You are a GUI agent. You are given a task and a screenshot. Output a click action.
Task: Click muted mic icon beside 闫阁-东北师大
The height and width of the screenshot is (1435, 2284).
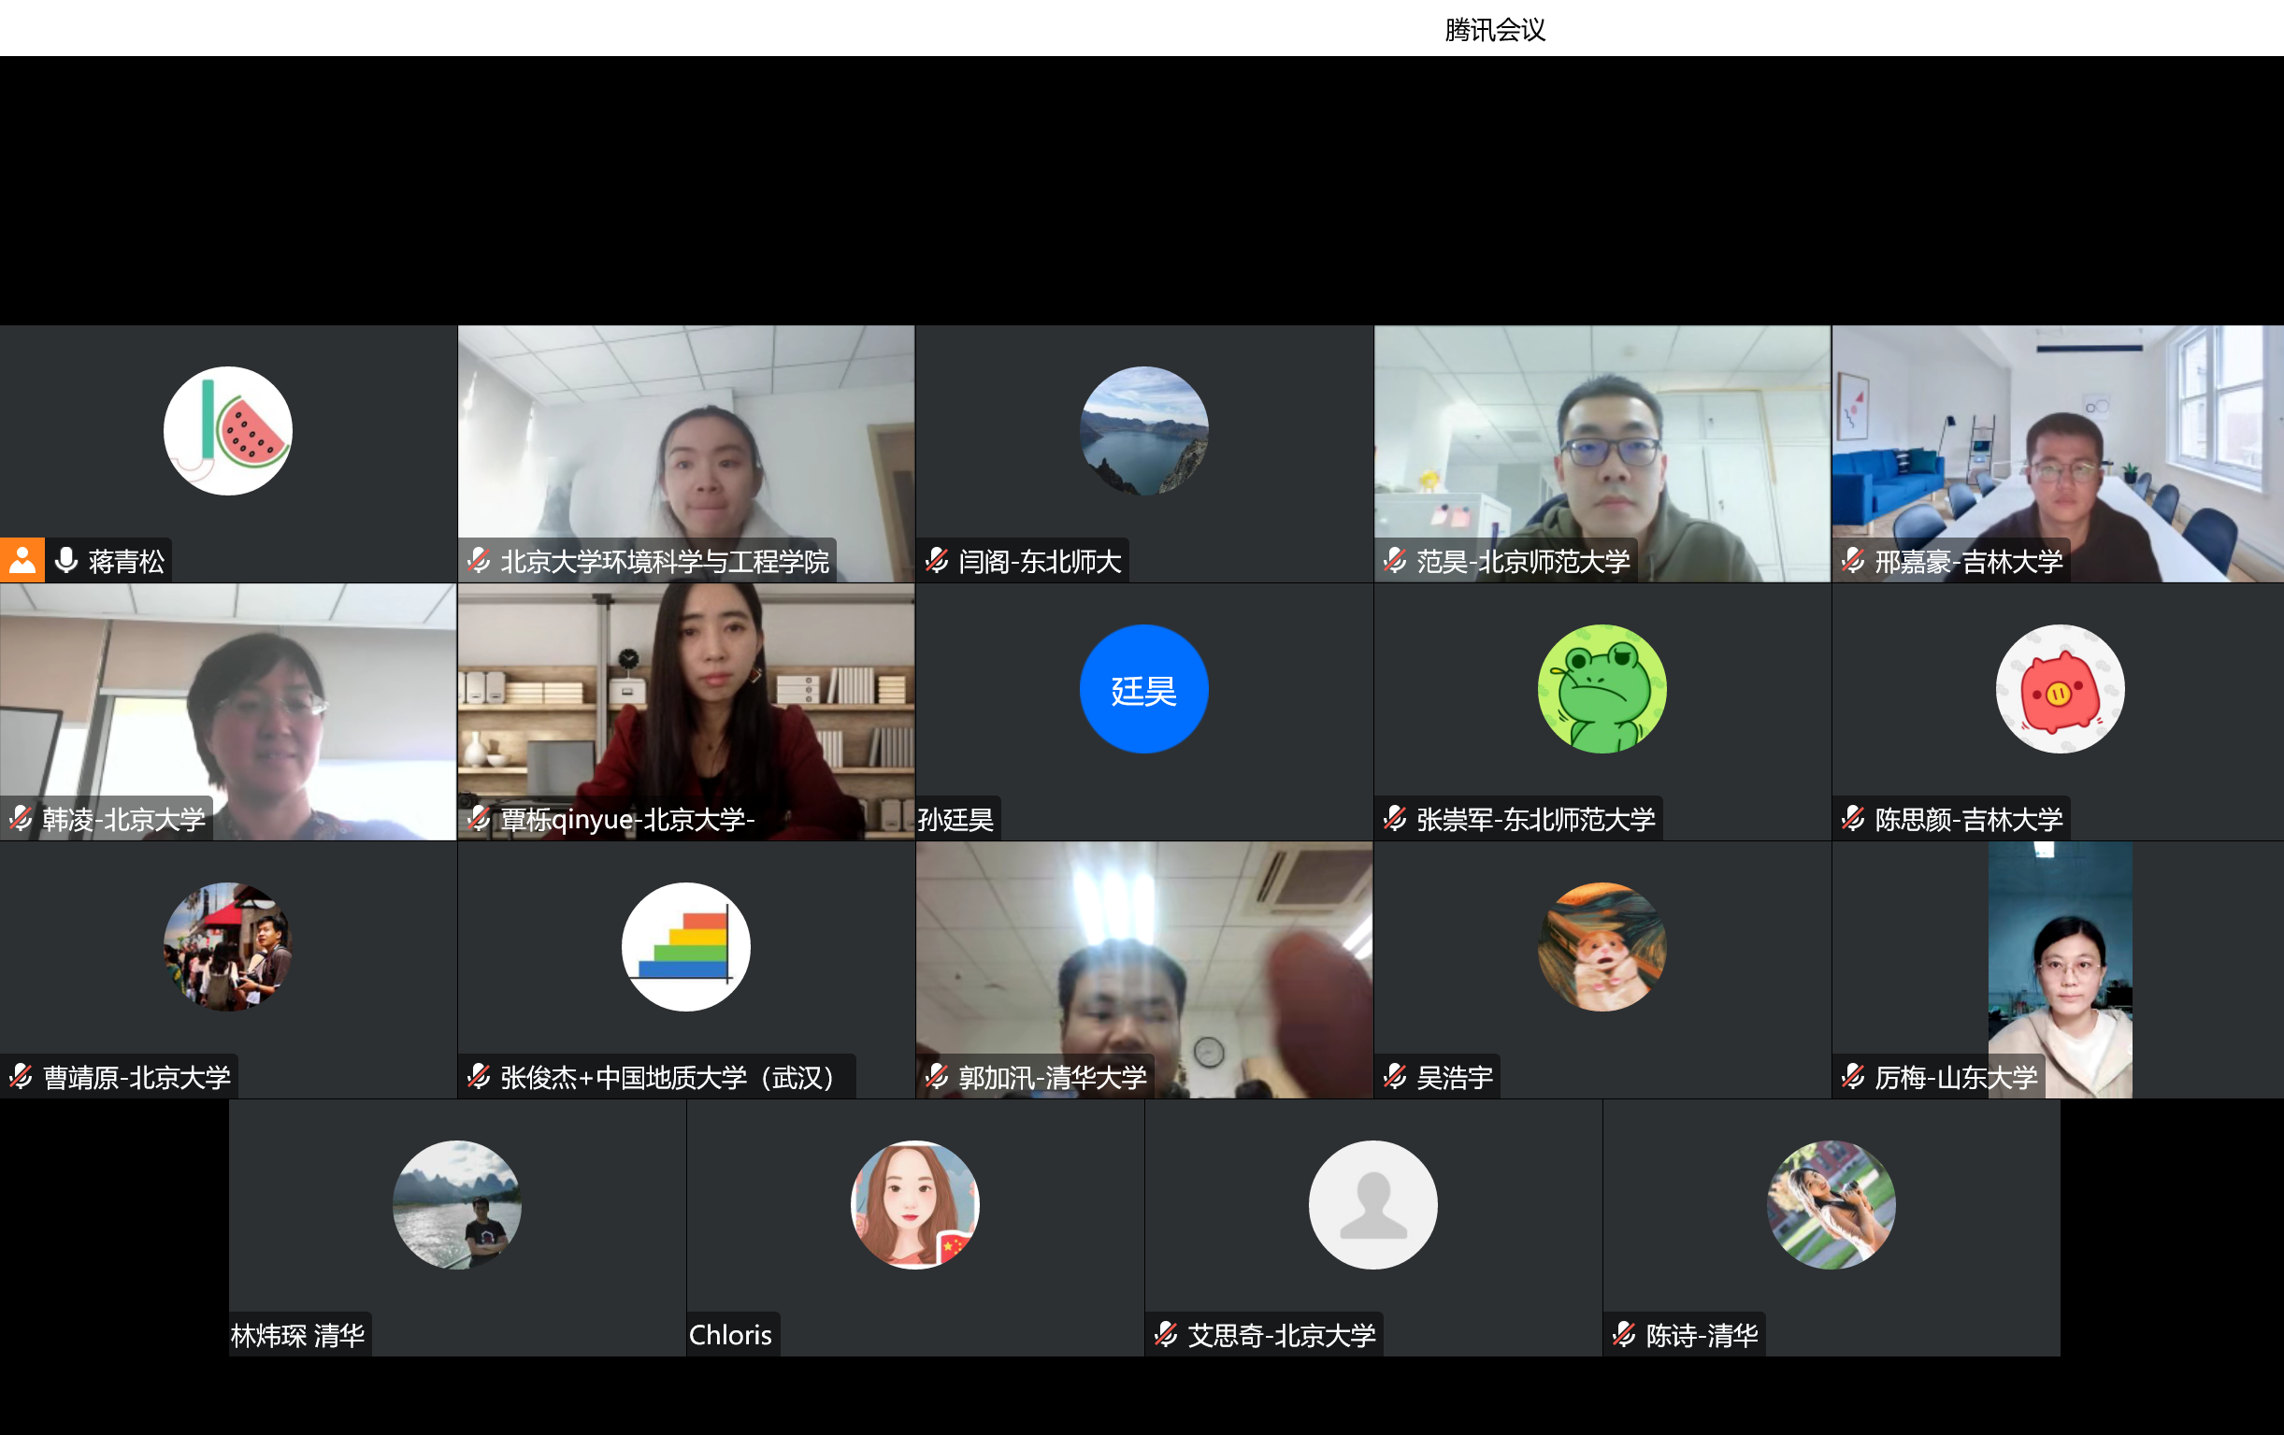pos(937,561)
